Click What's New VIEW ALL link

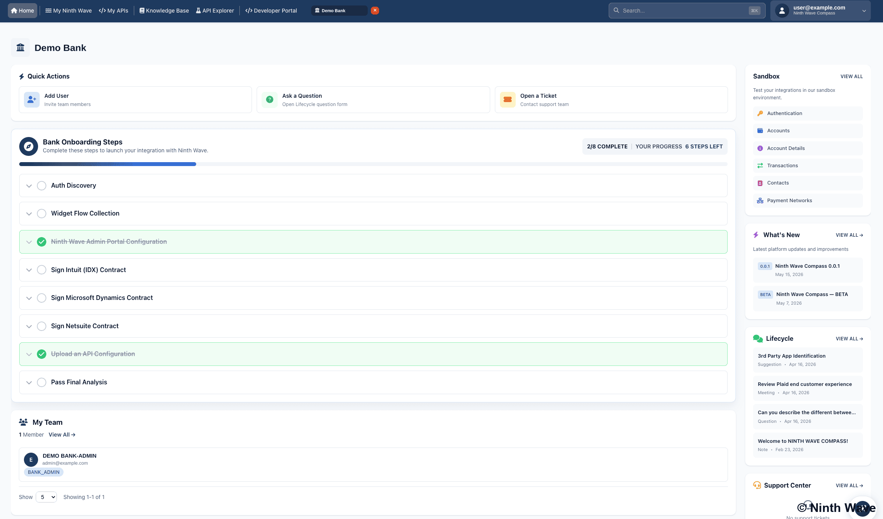pyautogui.click(x=849, y=235)
